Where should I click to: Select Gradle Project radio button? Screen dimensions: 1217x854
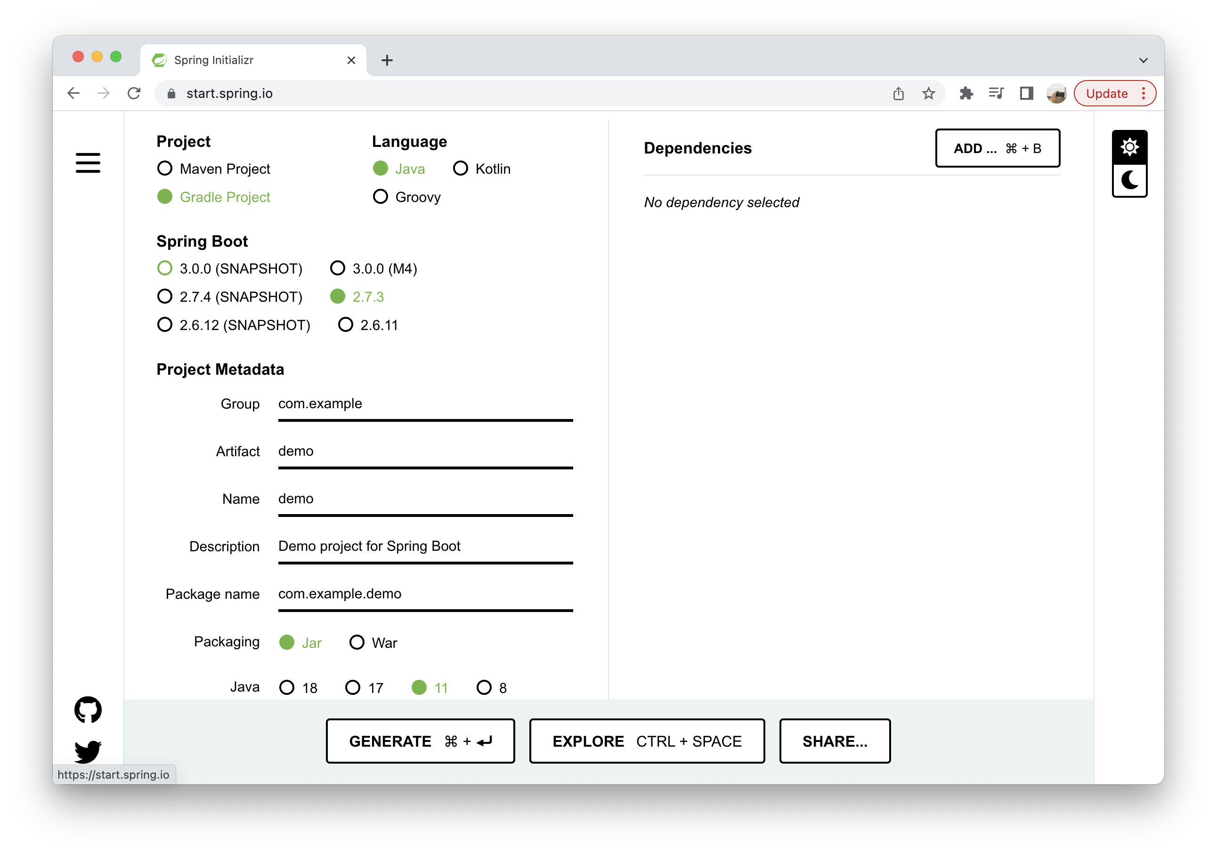coord(214,197)
